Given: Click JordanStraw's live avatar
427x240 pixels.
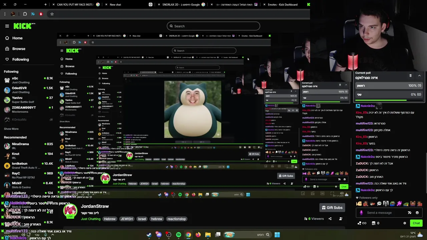Looking at the screenshot, I should pos(70,211).
